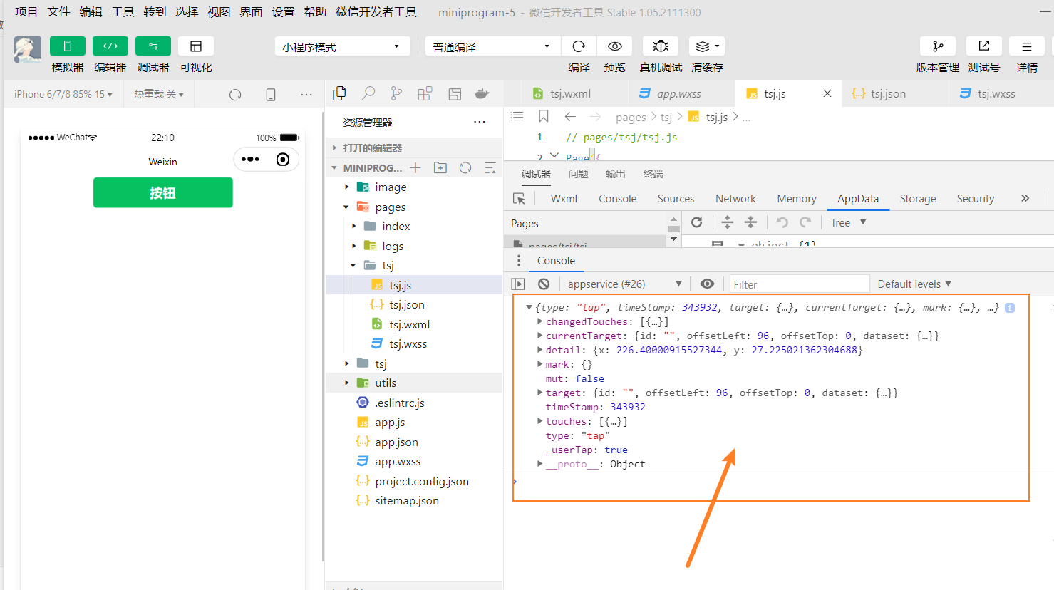Viewport: 1054px width, 590px height.
Task: Open the details hamburger icon
Action: pos(1027,46)
